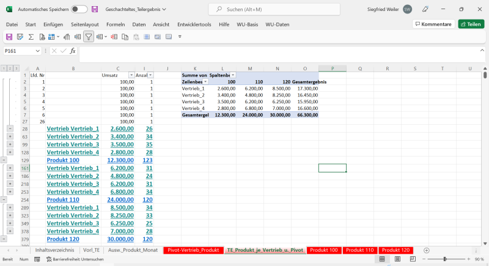Screen dimensions: 489x266
Task: Collapse the Produkt 110 group at row 254
Action: [4, 199]
